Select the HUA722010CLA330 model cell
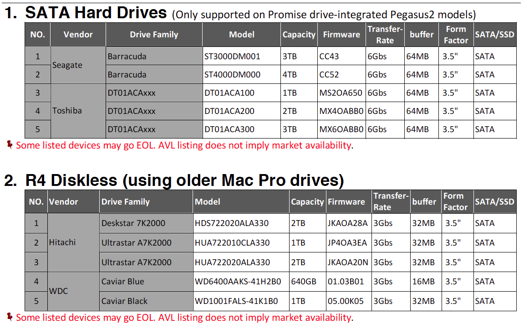524x329 pixels. click(241, 243)
